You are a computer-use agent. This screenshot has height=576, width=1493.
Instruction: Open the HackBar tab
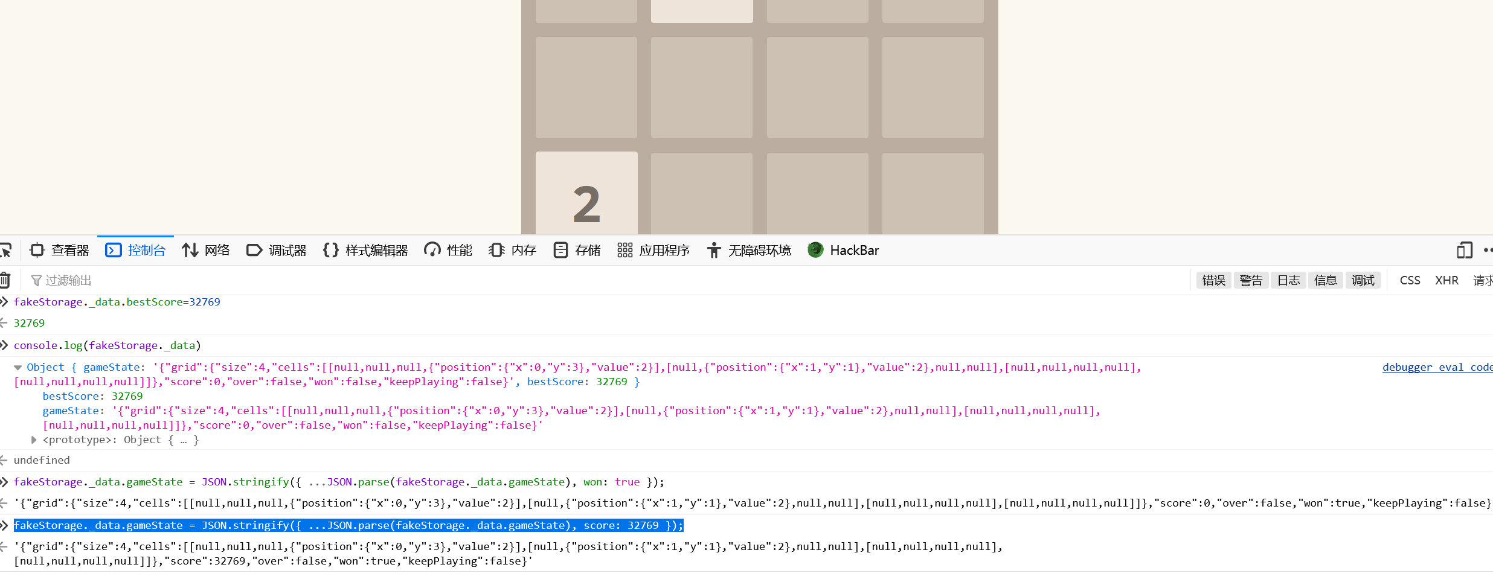coord(843,250)
